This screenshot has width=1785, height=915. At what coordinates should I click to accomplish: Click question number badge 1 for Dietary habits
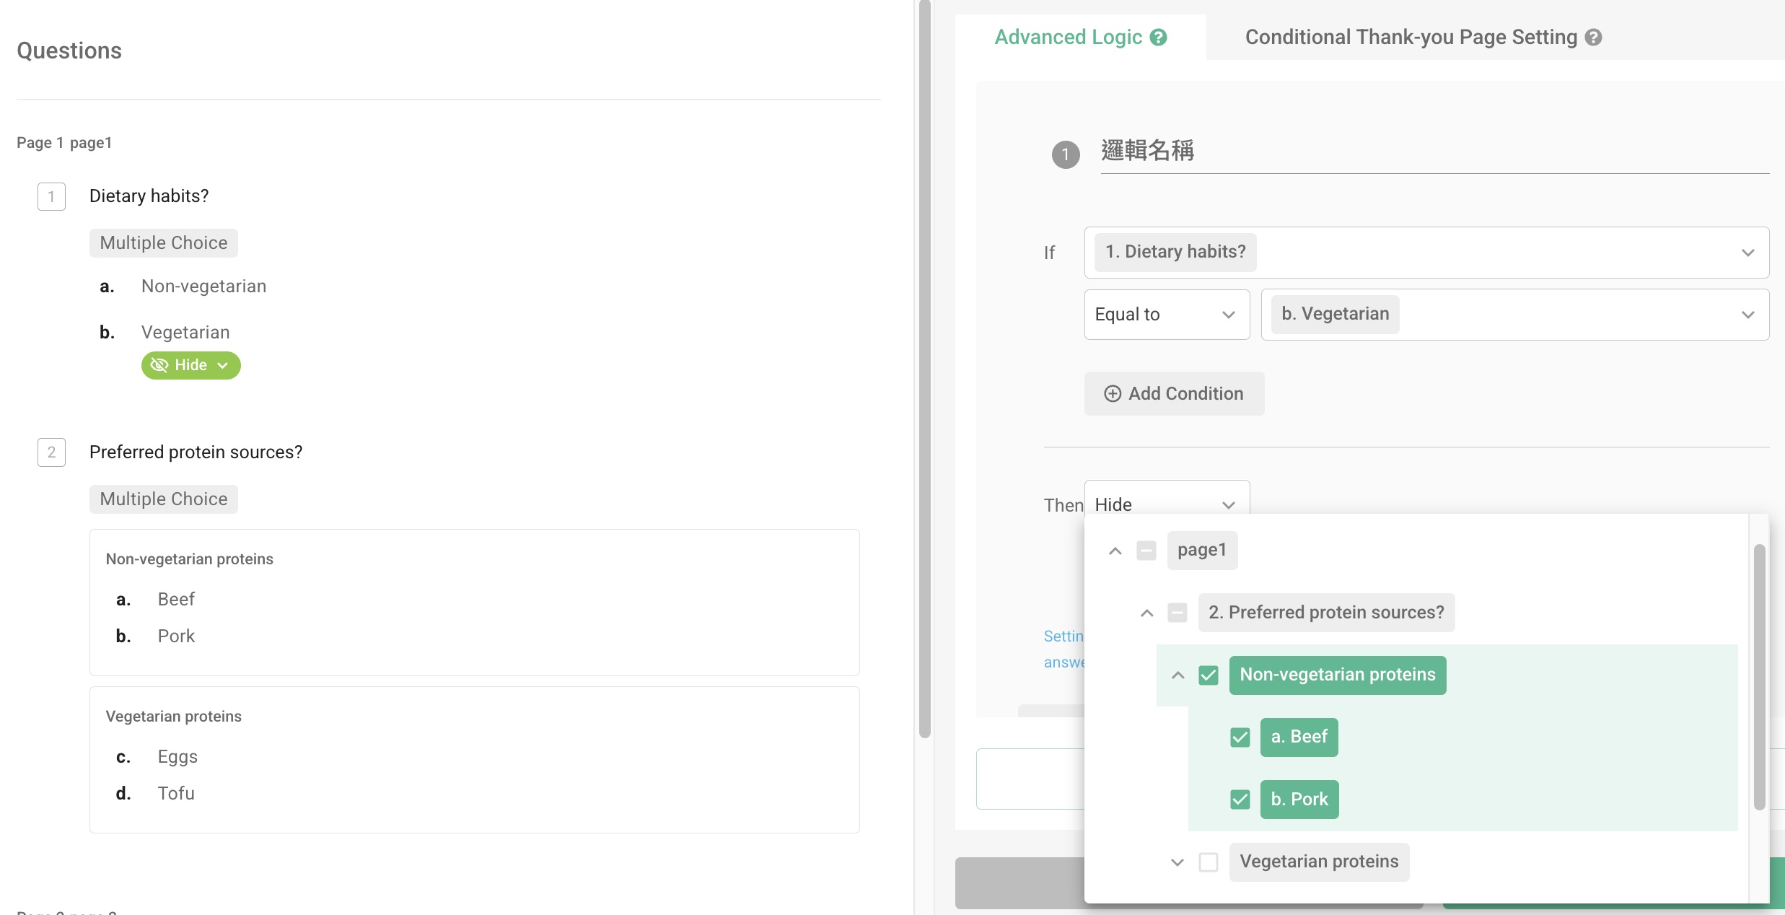point(51,196)
